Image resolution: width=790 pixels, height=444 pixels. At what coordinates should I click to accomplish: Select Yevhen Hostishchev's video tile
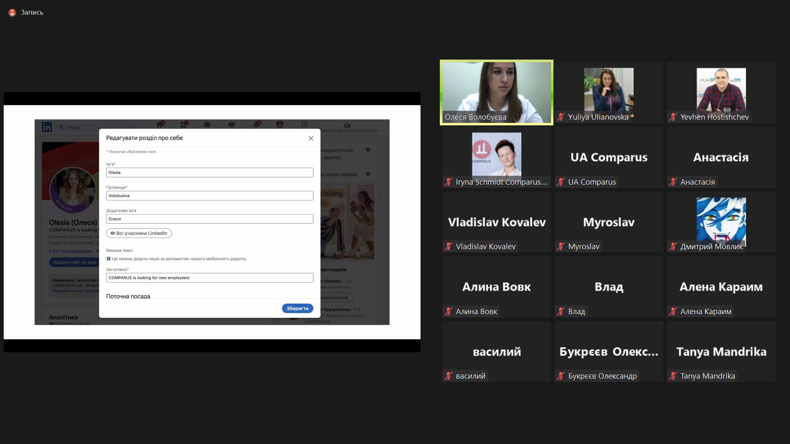coord(721,92)
